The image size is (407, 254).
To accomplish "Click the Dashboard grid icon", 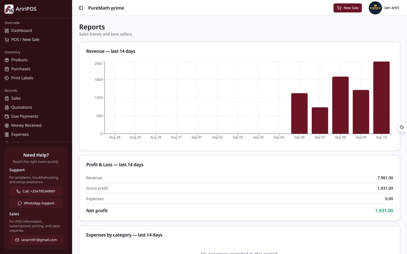I will click(x=7, y=31).
